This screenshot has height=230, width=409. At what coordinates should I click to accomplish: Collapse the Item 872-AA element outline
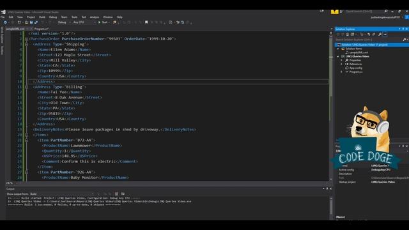[26, 141]
